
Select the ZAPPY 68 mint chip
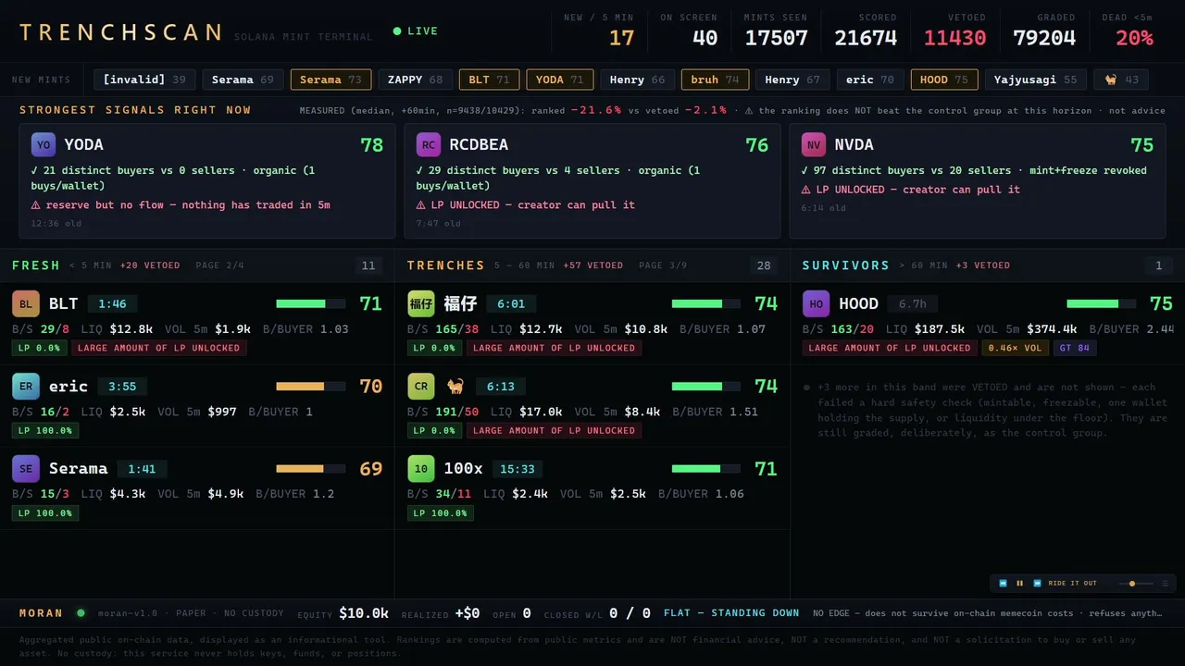[415, 80]
